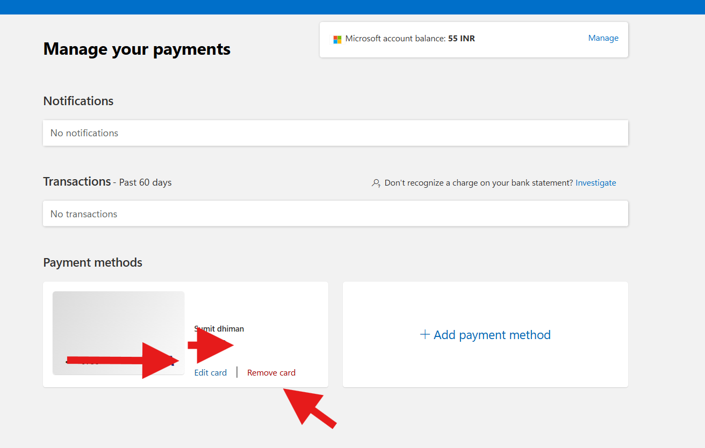The width and height of the screenshot is (705, 448).
Task: Click the No notifications row
Action: (x=335, y=133)
